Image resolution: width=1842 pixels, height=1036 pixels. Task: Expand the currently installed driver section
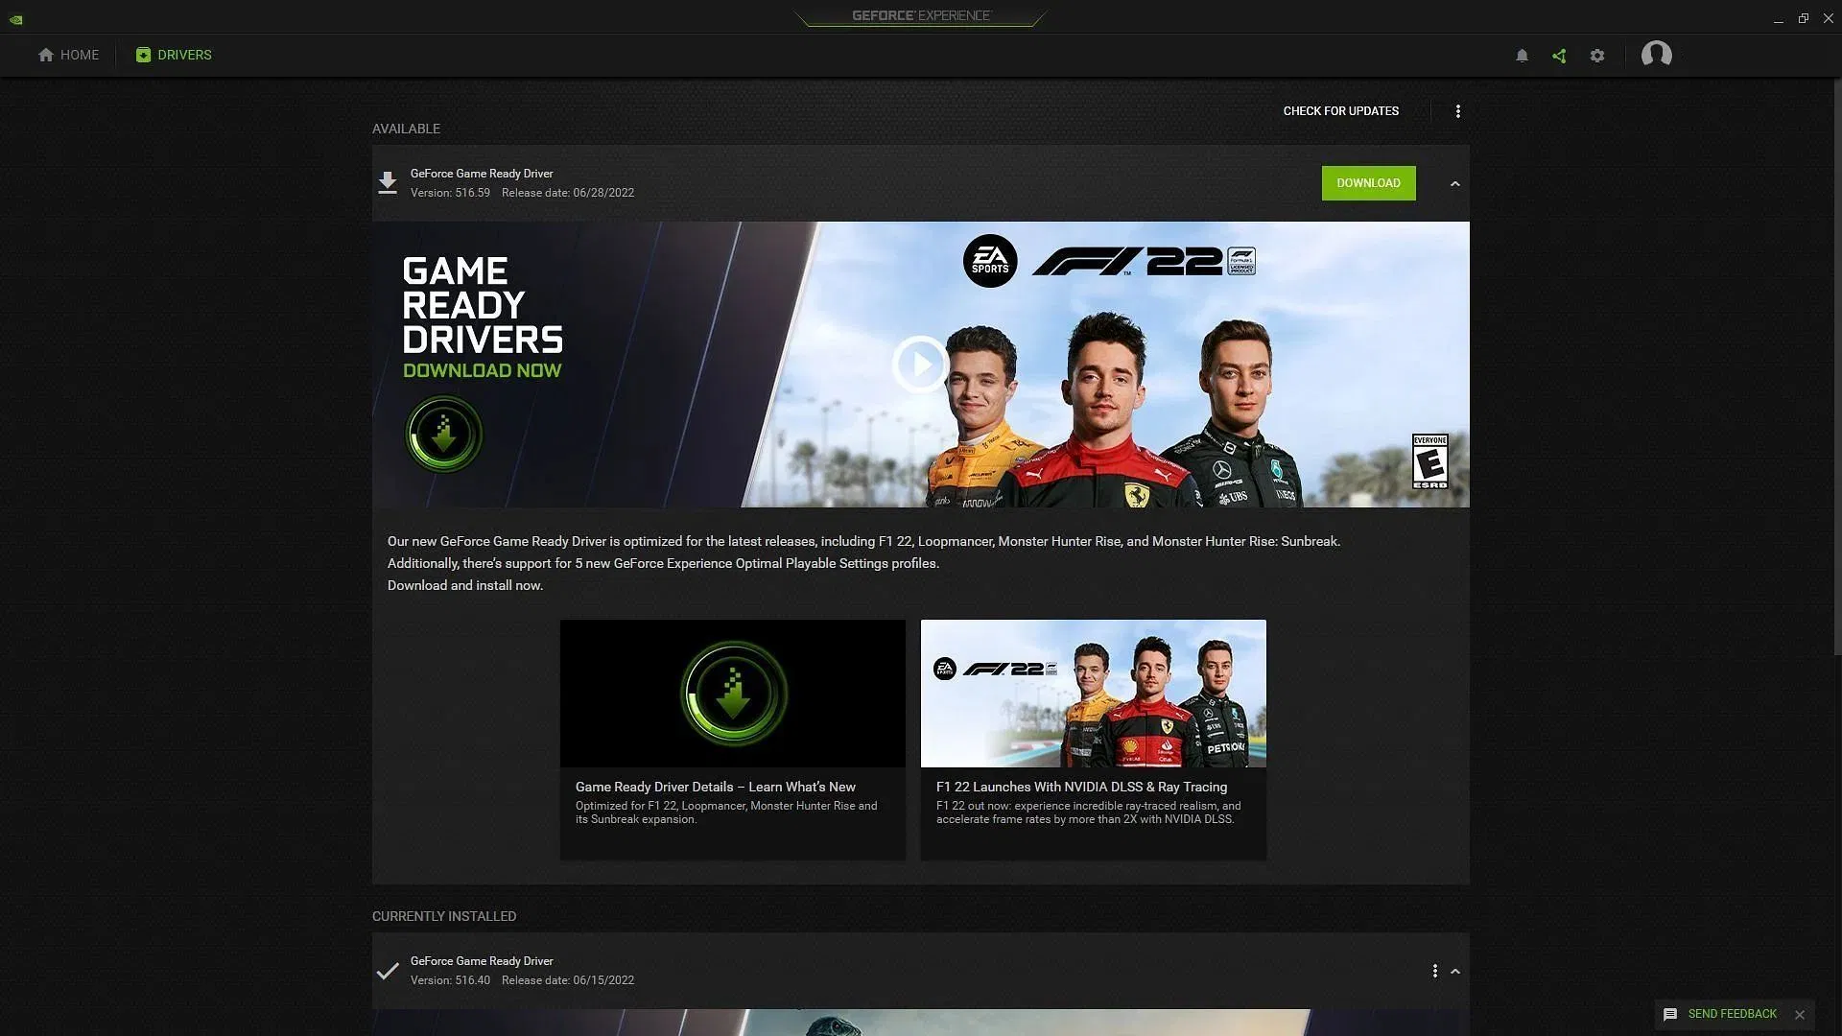(1452, 970)
